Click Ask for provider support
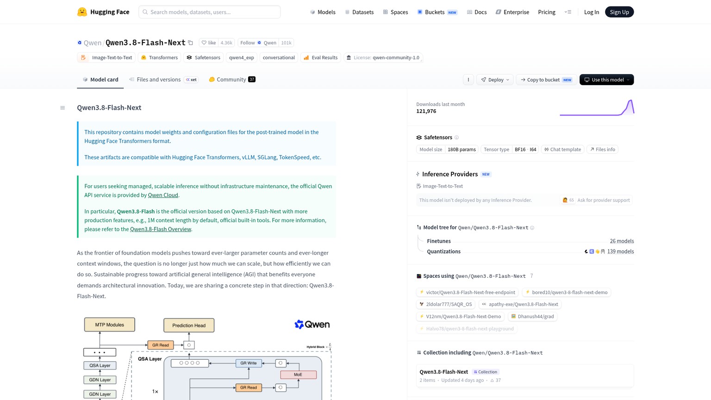This screenshot has height=400, width=711. (x=596, y=200)
